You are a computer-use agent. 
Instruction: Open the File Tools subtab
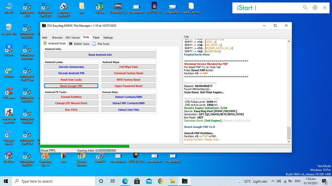coord(101,44)
